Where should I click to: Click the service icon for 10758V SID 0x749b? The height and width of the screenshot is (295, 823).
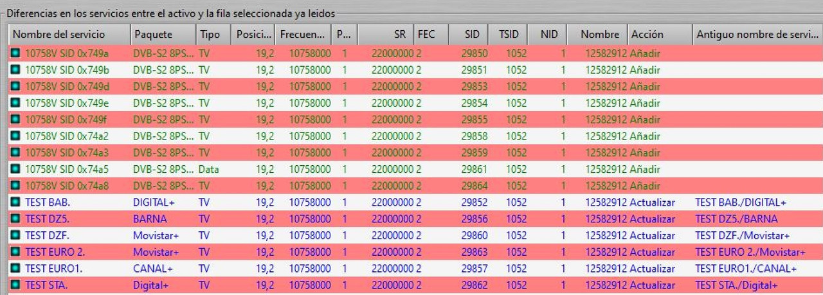pyautogui.click(x=15, y=70)
